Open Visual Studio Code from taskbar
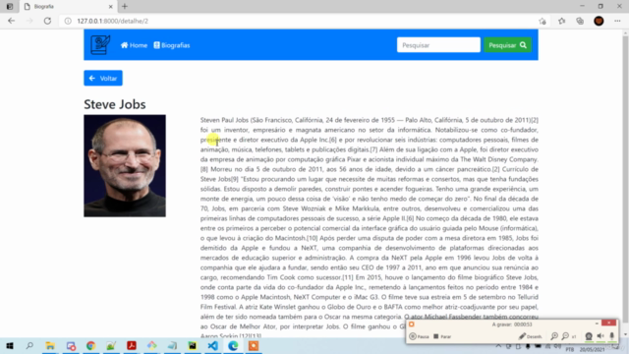This screenshot has width=629, height=354. coord(212,345)
